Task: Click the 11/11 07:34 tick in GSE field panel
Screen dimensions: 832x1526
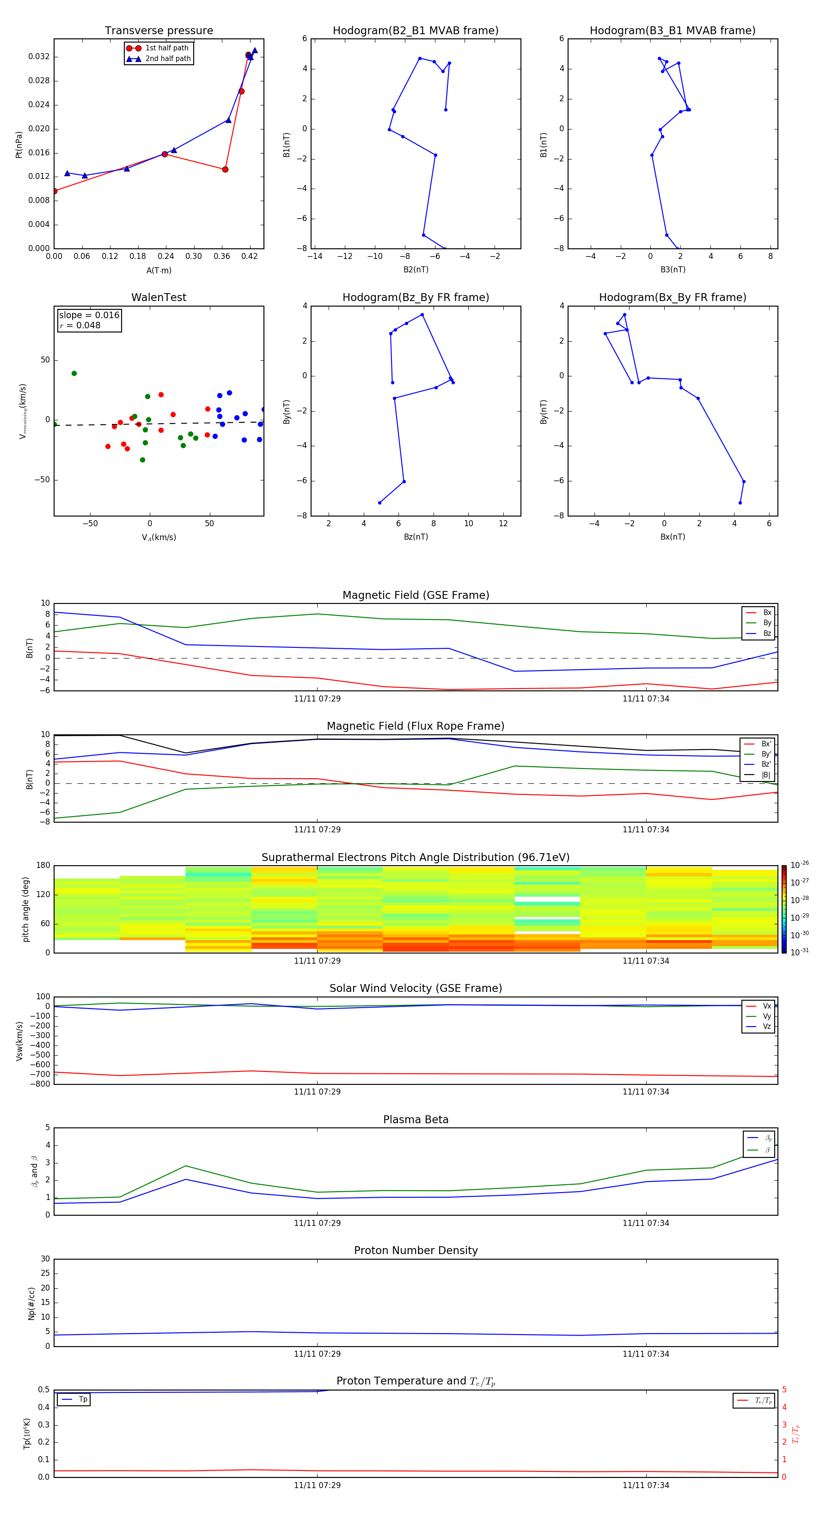Action: [x=646, y=698]
